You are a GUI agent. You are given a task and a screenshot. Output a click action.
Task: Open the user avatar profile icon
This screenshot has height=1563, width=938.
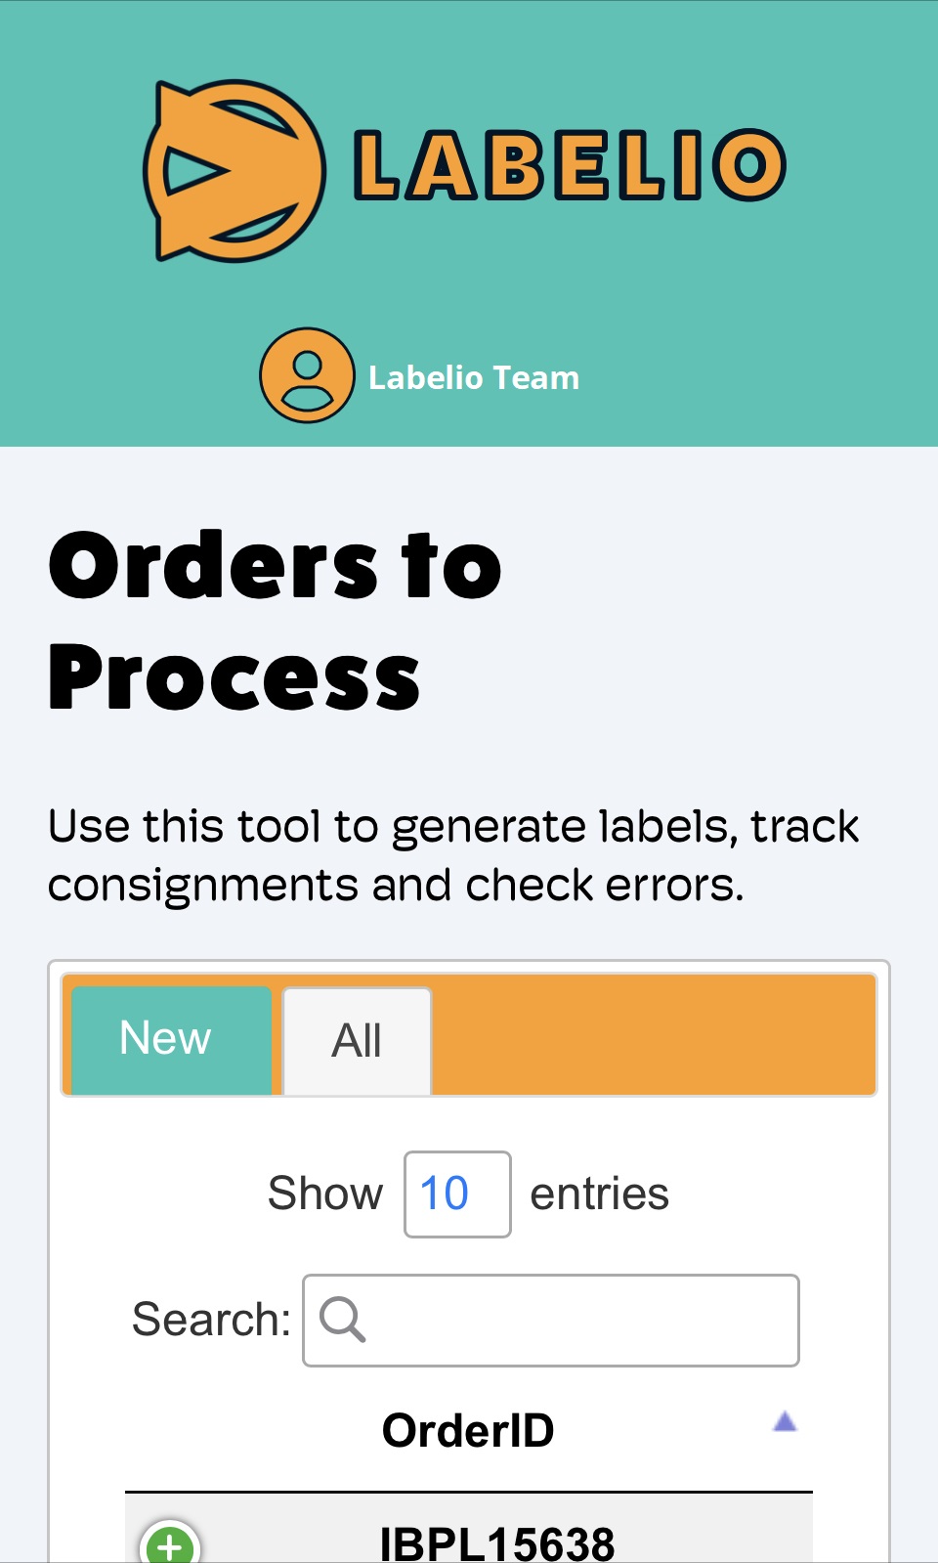(307, 375)
